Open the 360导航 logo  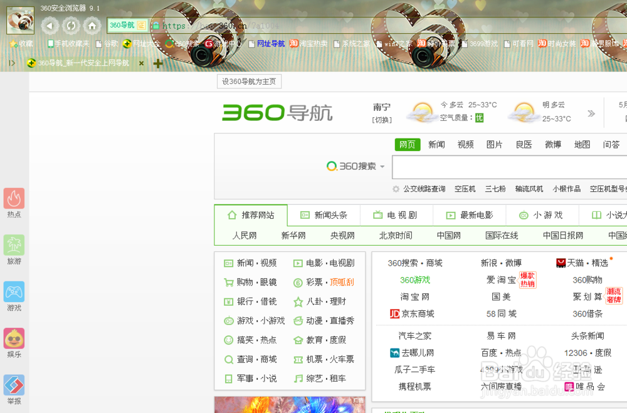277,113
